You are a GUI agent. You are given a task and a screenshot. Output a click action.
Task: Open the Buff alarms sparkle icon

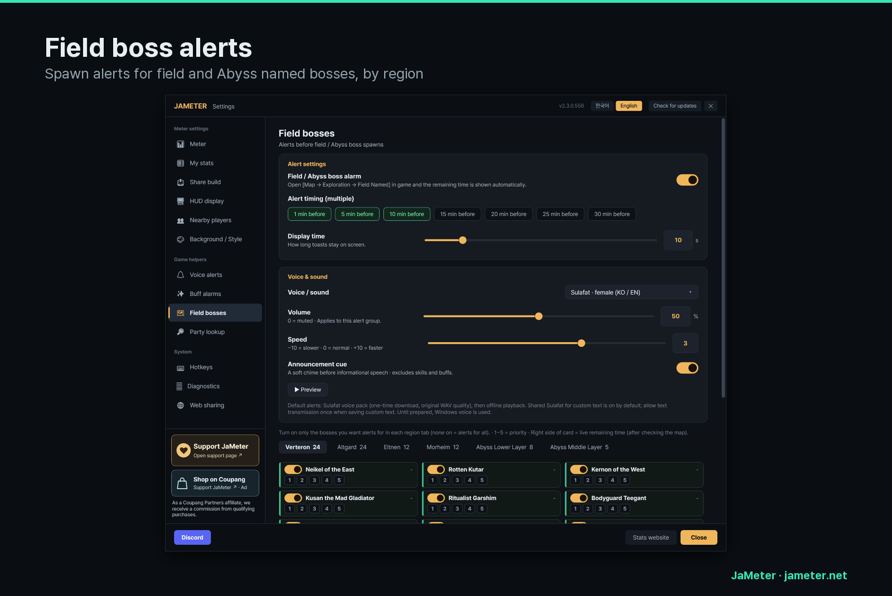181,294
